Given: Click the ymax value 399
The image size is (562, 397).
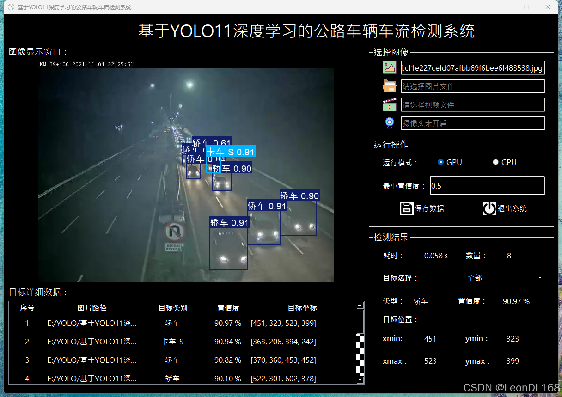Looking at the screenshot, I should pyautogui.click(x=513, y=361).
